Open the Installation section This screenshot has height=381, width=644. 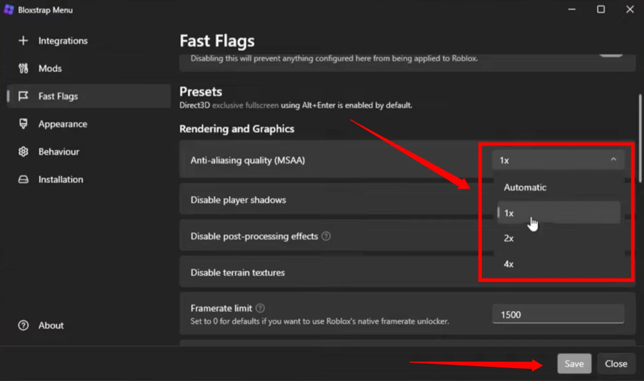(x=88, y=179)
